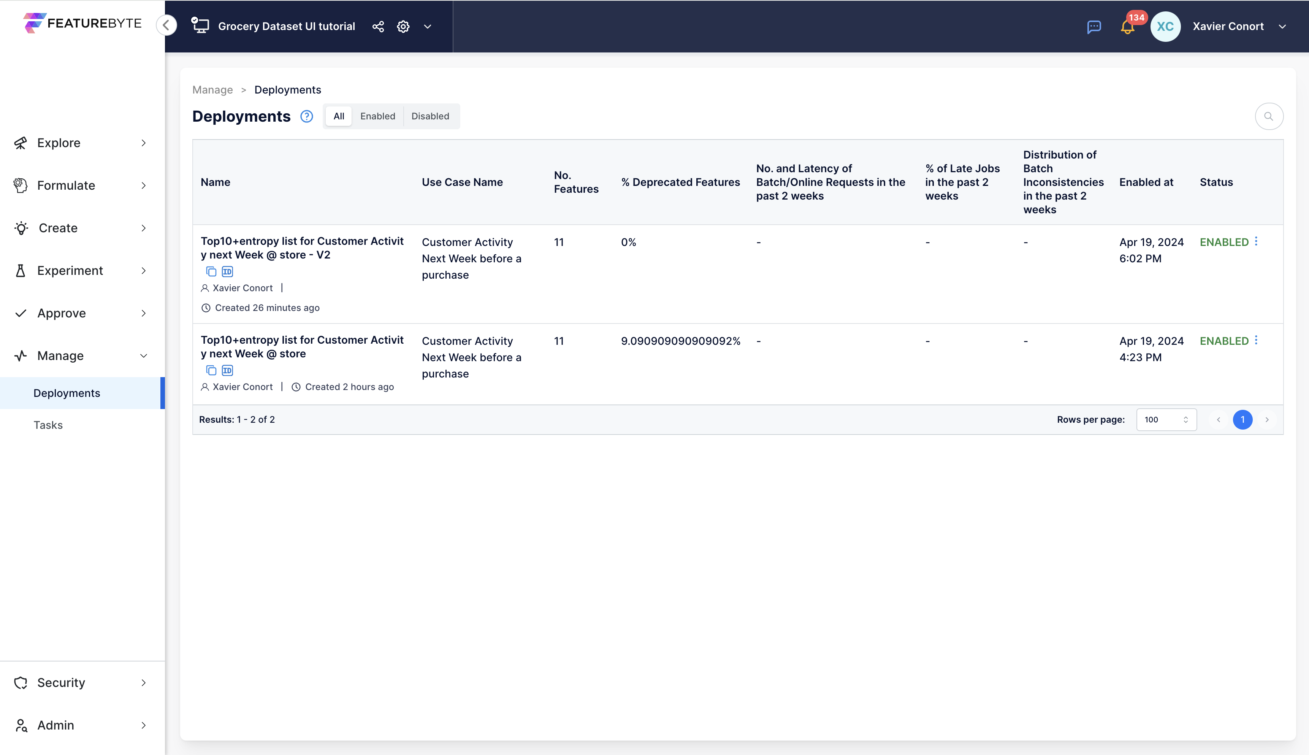Viewport: 1309px width, 755px height.
Task: Open the deployments search icon
Action: click(1269, 116)
